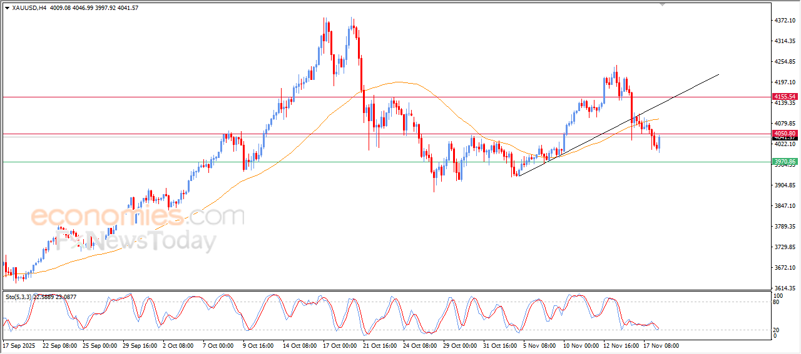Click the Sto(5,3,3) indicator label
The width and height of the screenshot is (801, 354).
click(x=19, y=297)
